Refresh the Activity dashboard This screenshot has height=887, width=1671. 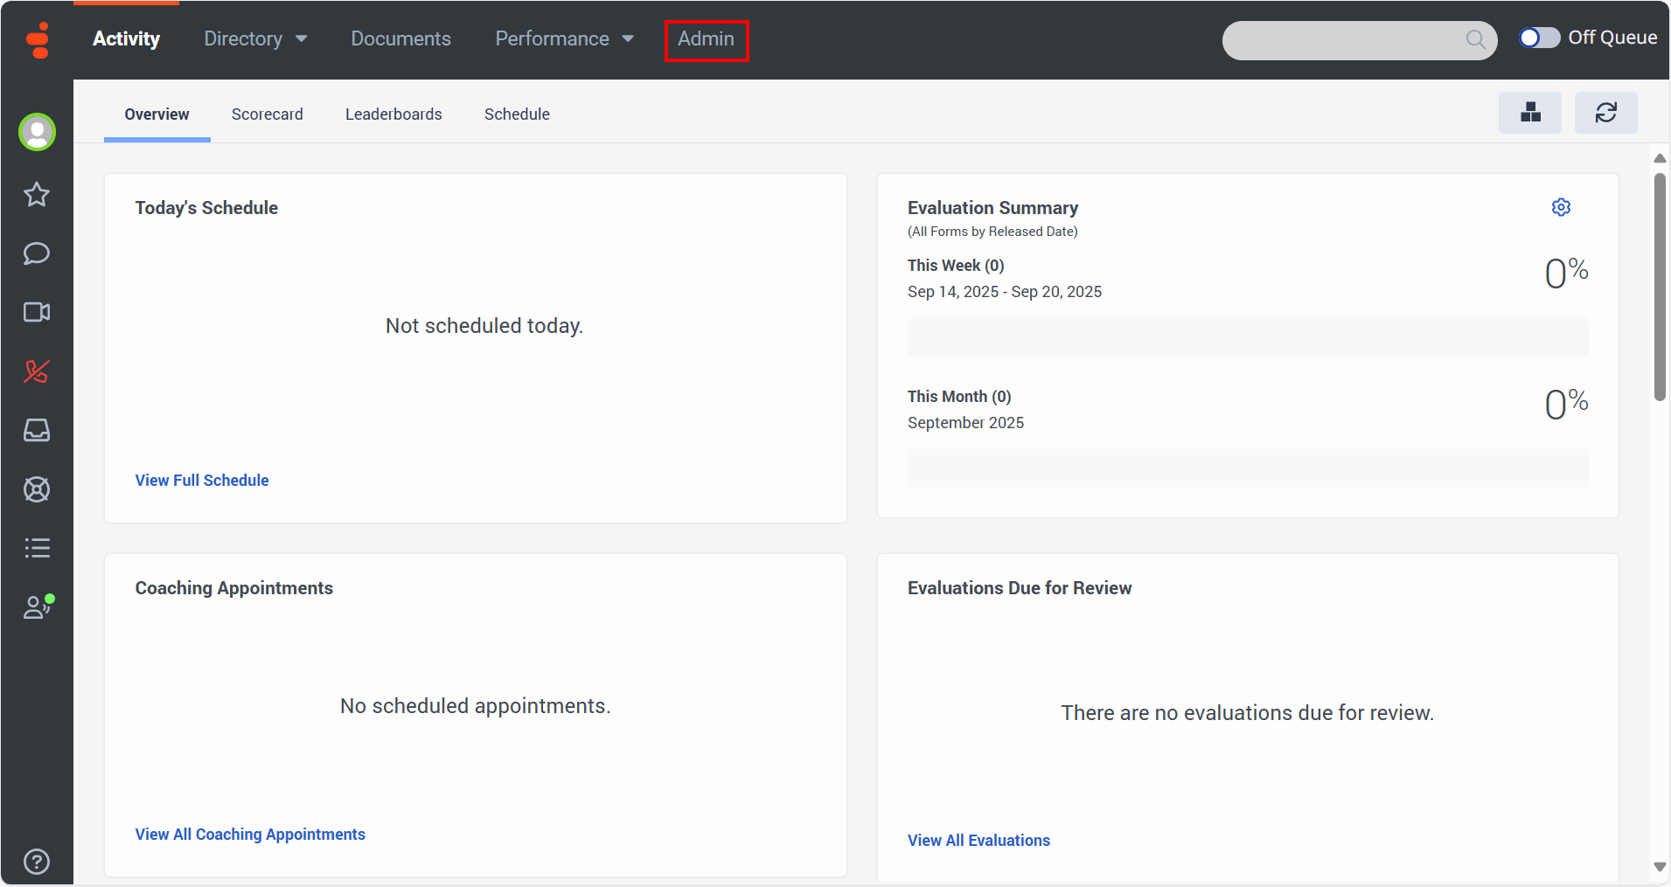[x=1606, y=113]
